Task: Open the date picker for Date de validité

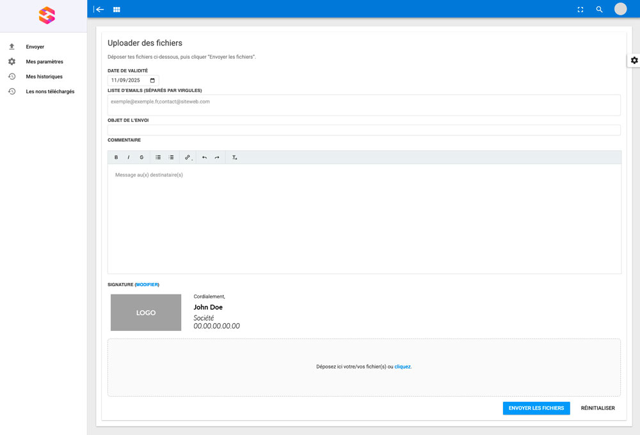Action: coord(152,80)
